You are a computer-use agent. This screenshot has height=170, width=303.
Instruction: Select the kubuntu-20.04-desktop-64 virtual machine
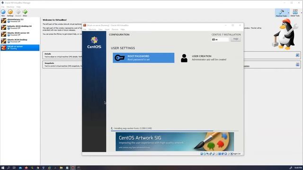[x=20, y=27]
